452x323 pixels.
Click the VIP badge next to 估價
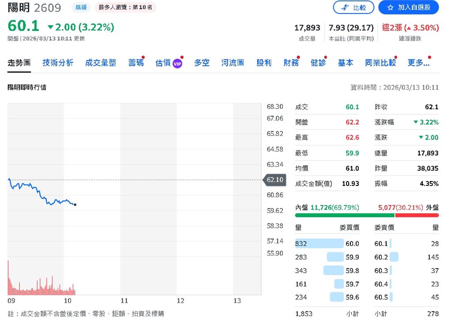click(177, 63)
